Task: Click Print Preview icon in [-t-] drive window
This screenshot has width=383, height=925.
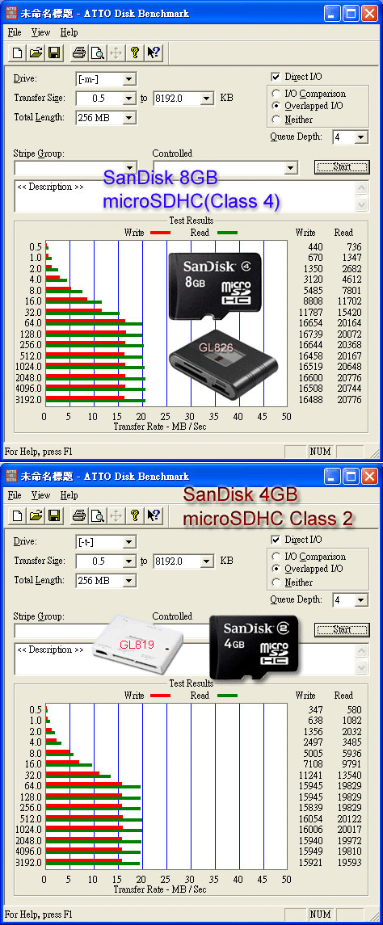Action: pos(97,516)
